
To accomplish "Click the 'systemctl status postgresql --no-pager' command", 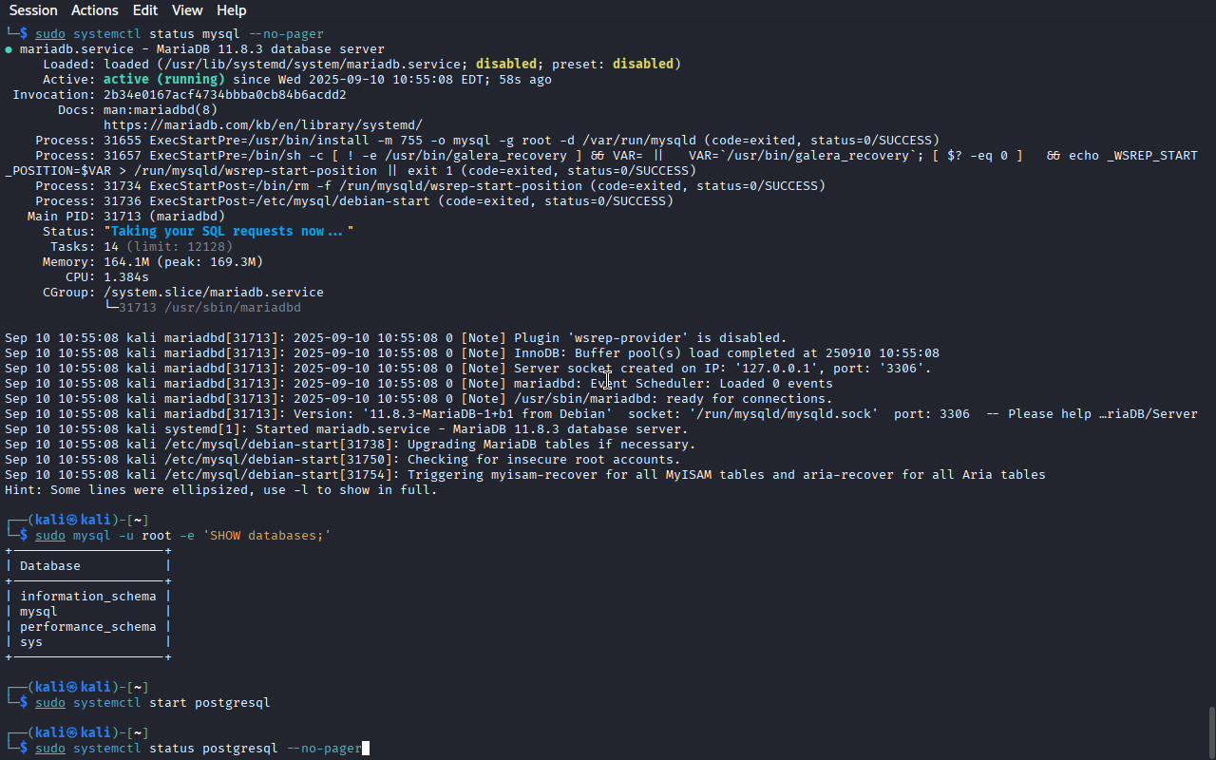I will tap(199, 749).
